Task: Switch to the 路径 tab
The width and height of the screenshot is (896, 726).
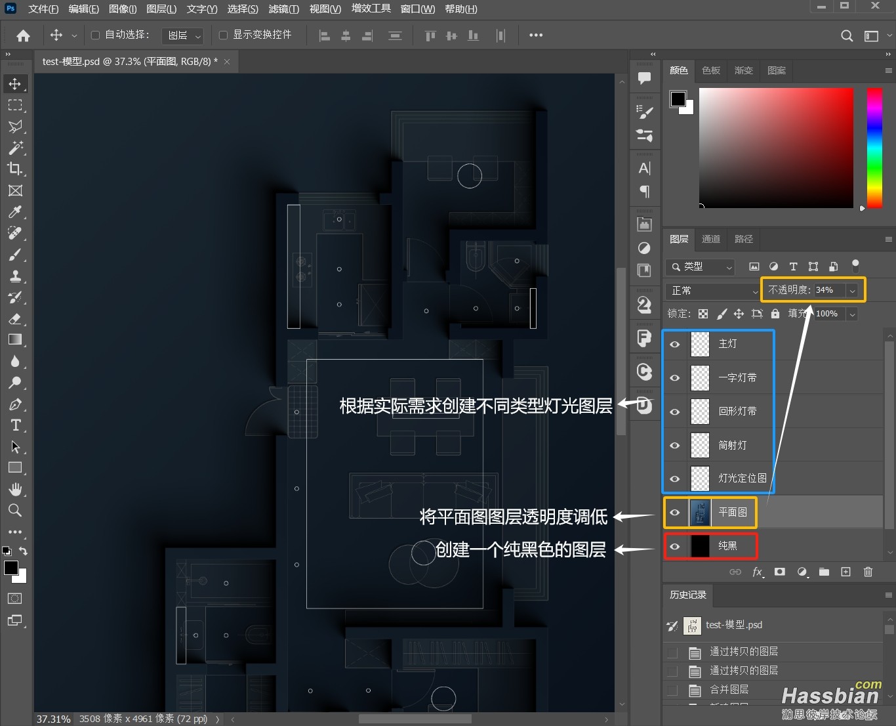Action: click(x=744, y=239)
